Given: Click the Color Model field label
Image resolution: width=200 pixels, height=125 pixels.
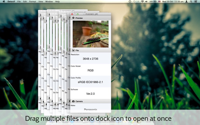Looking at the screenshot, I should (75, 66).
